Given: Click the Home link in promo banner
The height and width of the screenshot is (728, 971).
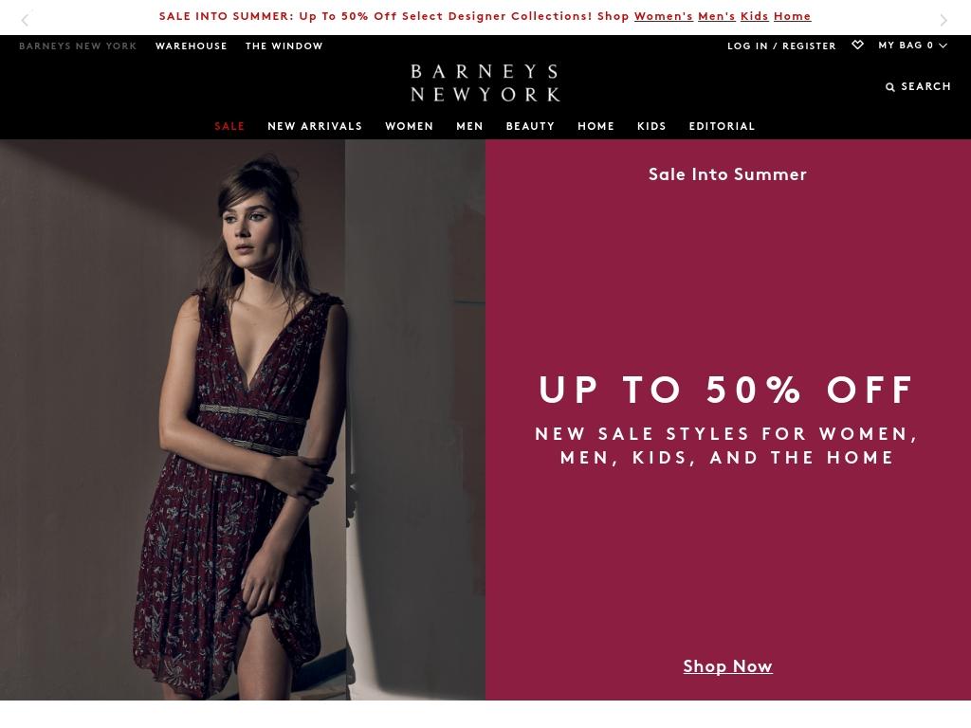Looking at the screenshot, I should tap(792, 16).
